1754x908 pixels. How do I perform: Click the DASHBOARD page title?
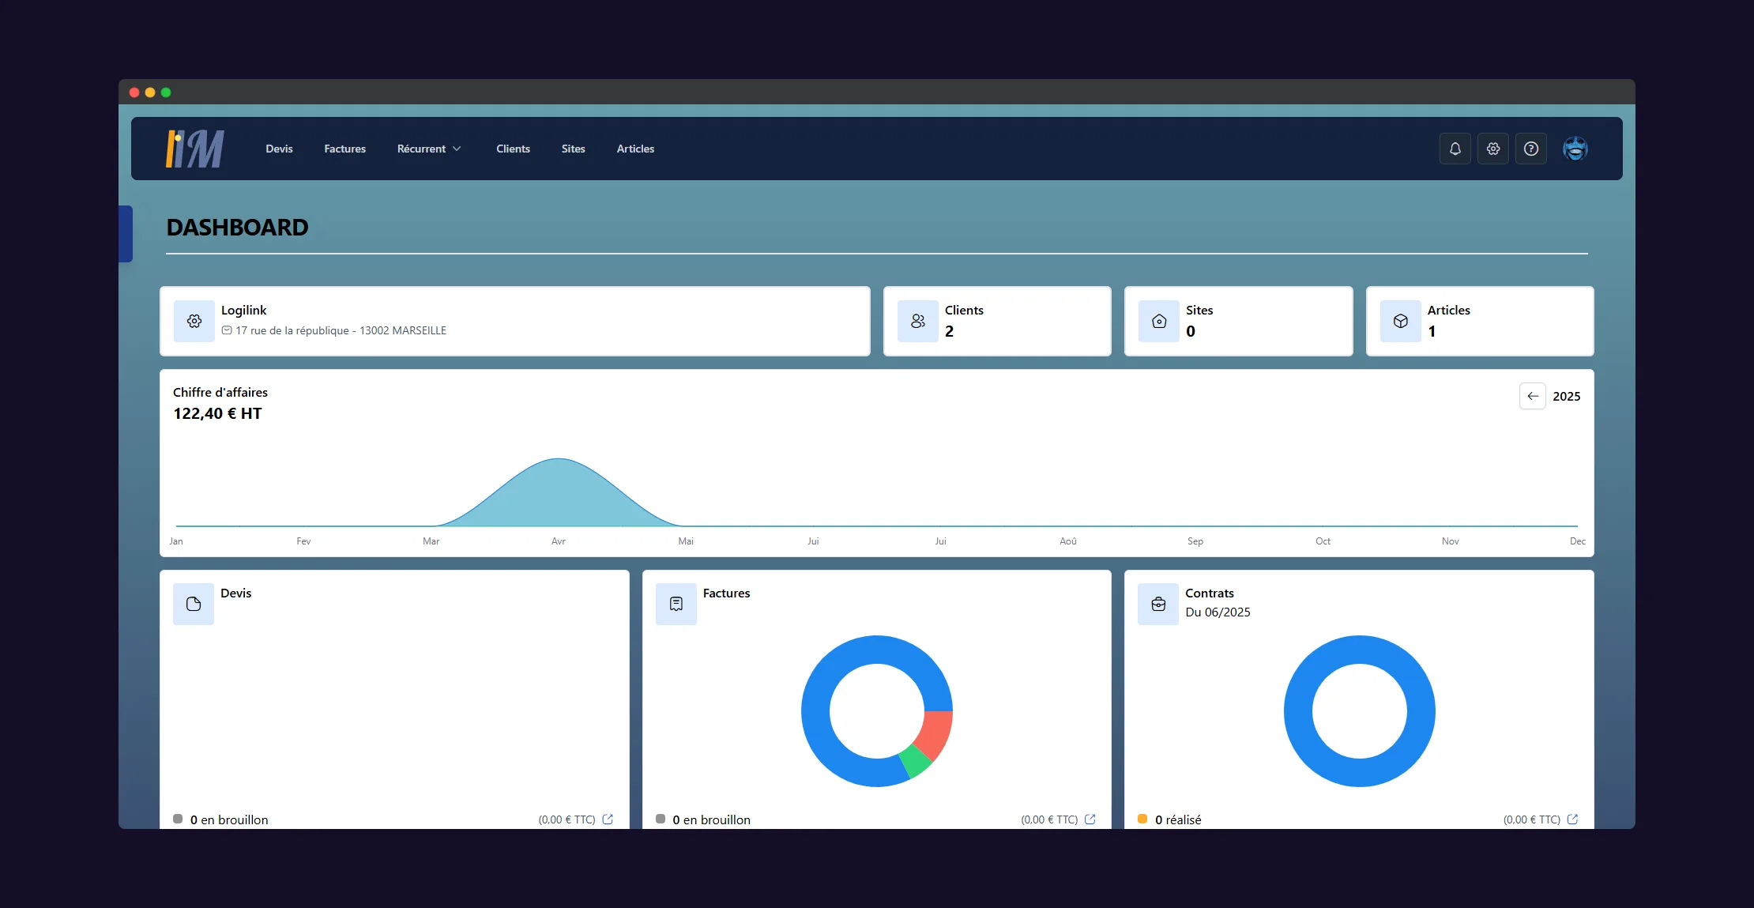[x=237, y=228]
